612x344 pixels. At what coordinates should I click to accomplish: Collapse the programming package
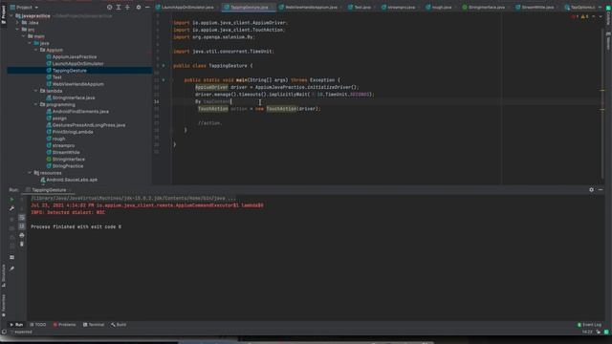36,104
